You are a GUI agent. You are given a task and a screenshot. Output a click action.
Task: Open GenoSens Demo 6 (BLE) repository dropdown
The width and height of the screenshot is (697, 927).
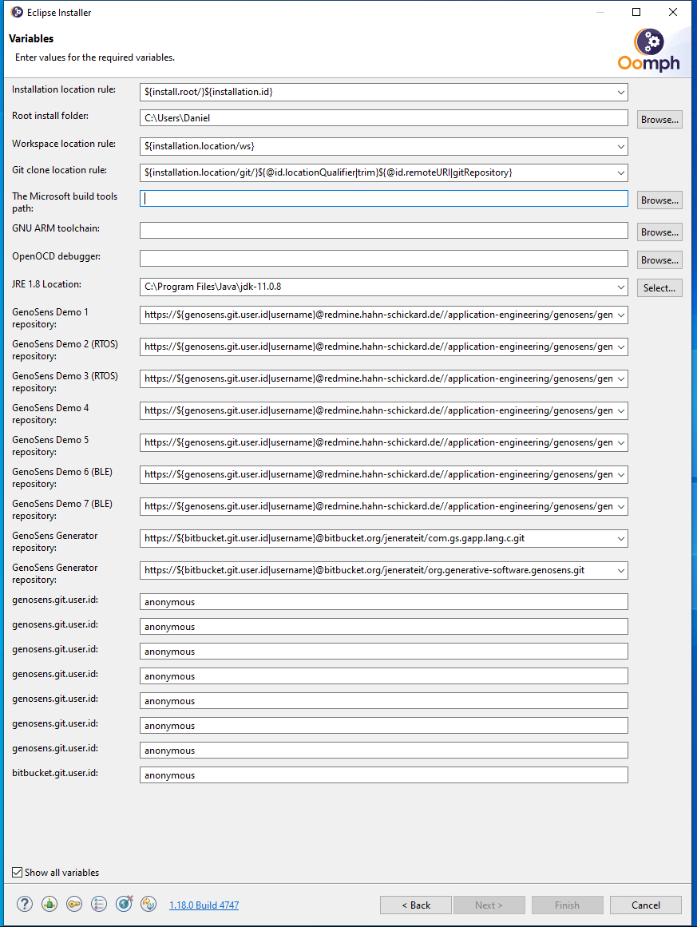click(620, 475)
